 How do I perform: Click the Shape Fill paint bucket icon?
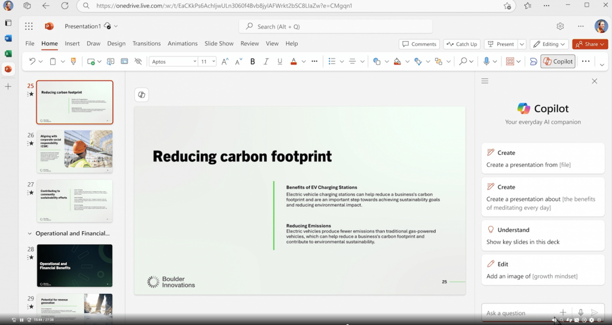coord(397,62)
